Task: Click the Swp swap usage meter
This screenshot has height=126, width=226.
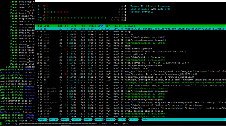Action: point(82,20)
